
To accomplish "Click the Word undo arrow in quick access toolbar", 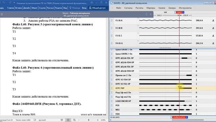I will pos(4,2).
